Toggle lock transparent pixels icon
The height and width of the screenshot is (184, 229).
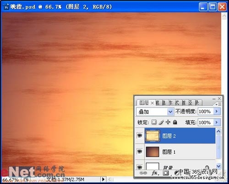coord(154,122)
